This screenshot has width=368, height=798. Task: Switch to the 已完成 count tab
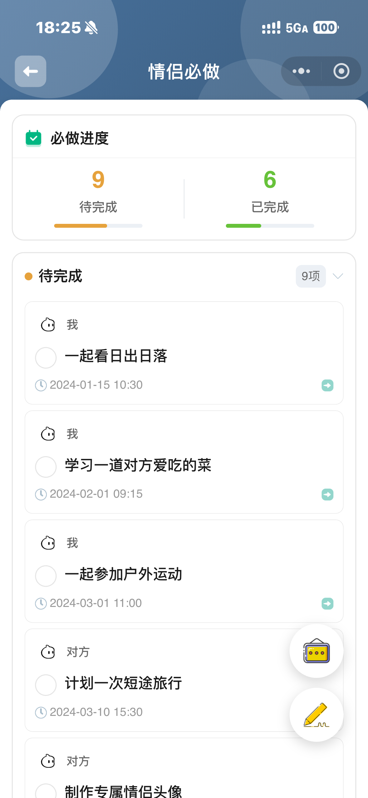point(270,191)
